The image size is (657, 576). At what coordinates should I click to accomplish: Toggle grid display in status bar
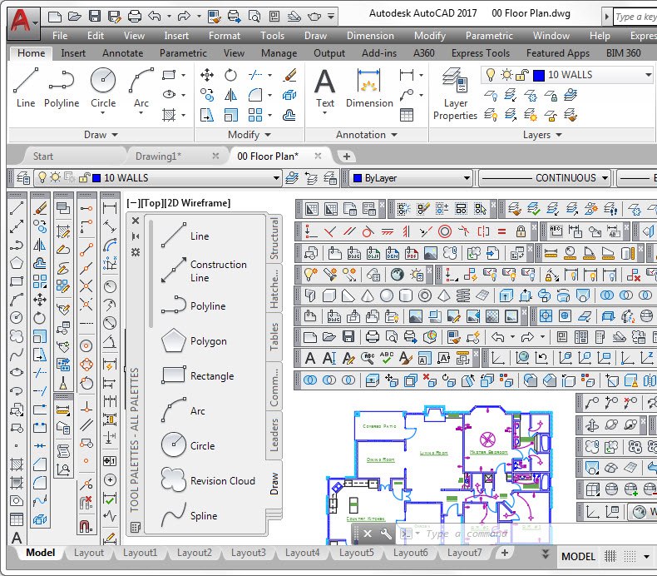click(610, 556)
